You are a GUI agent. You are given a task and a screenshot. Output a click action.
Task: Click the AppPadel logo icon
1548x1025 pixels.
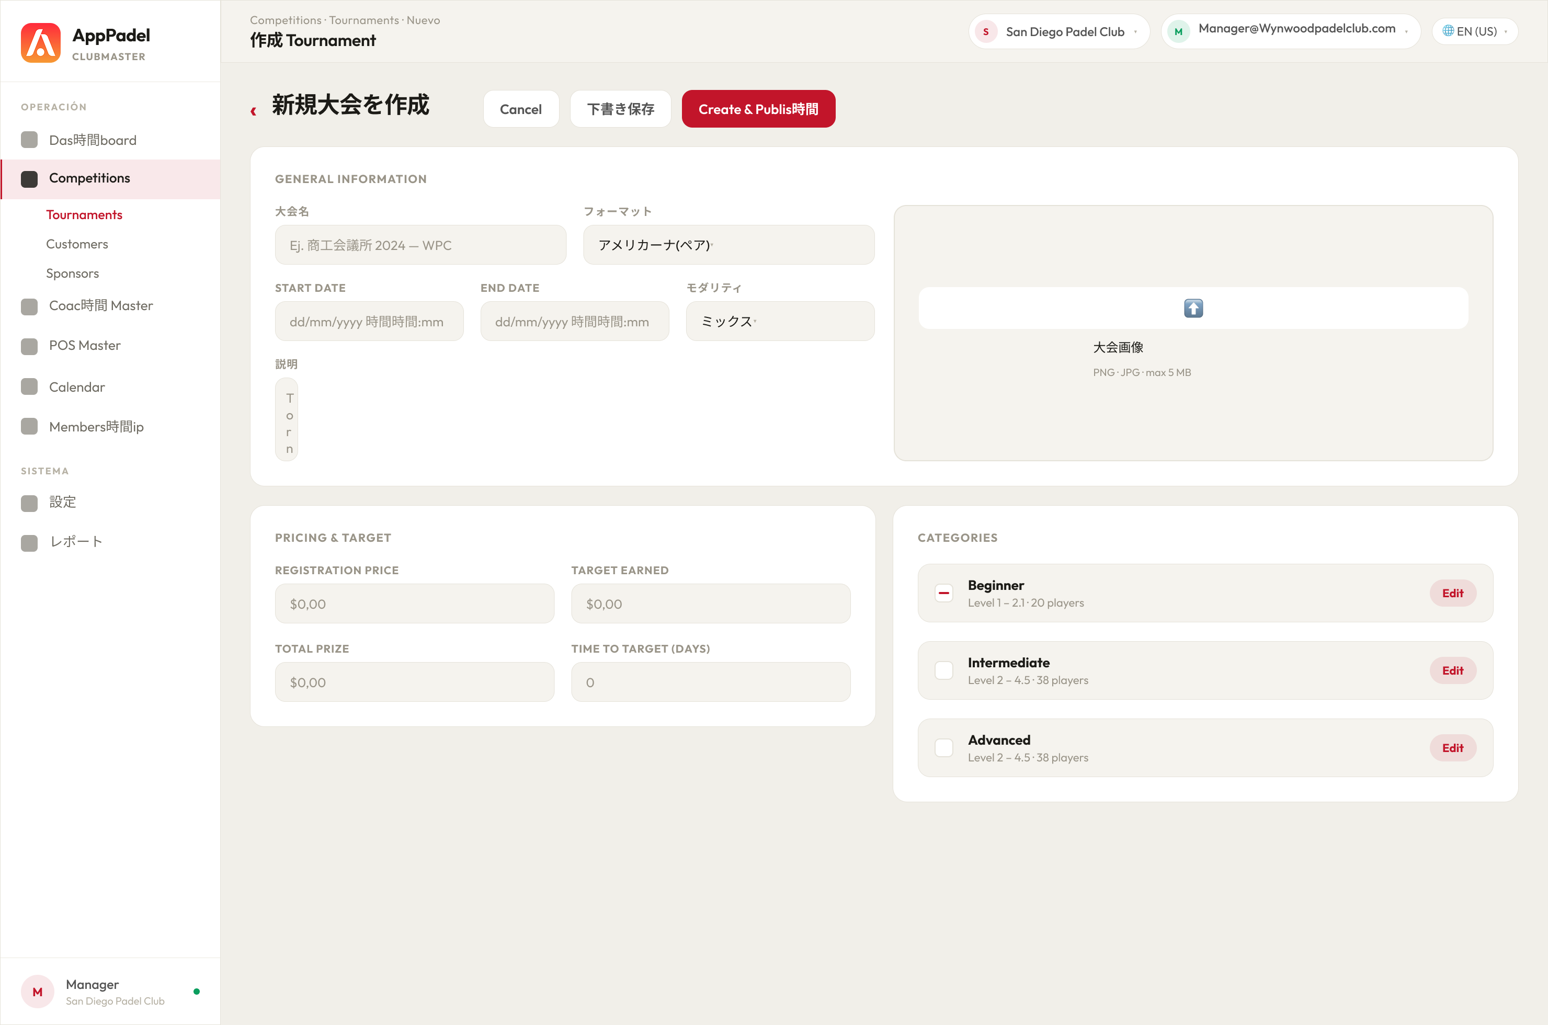click(x=41, y=43)
